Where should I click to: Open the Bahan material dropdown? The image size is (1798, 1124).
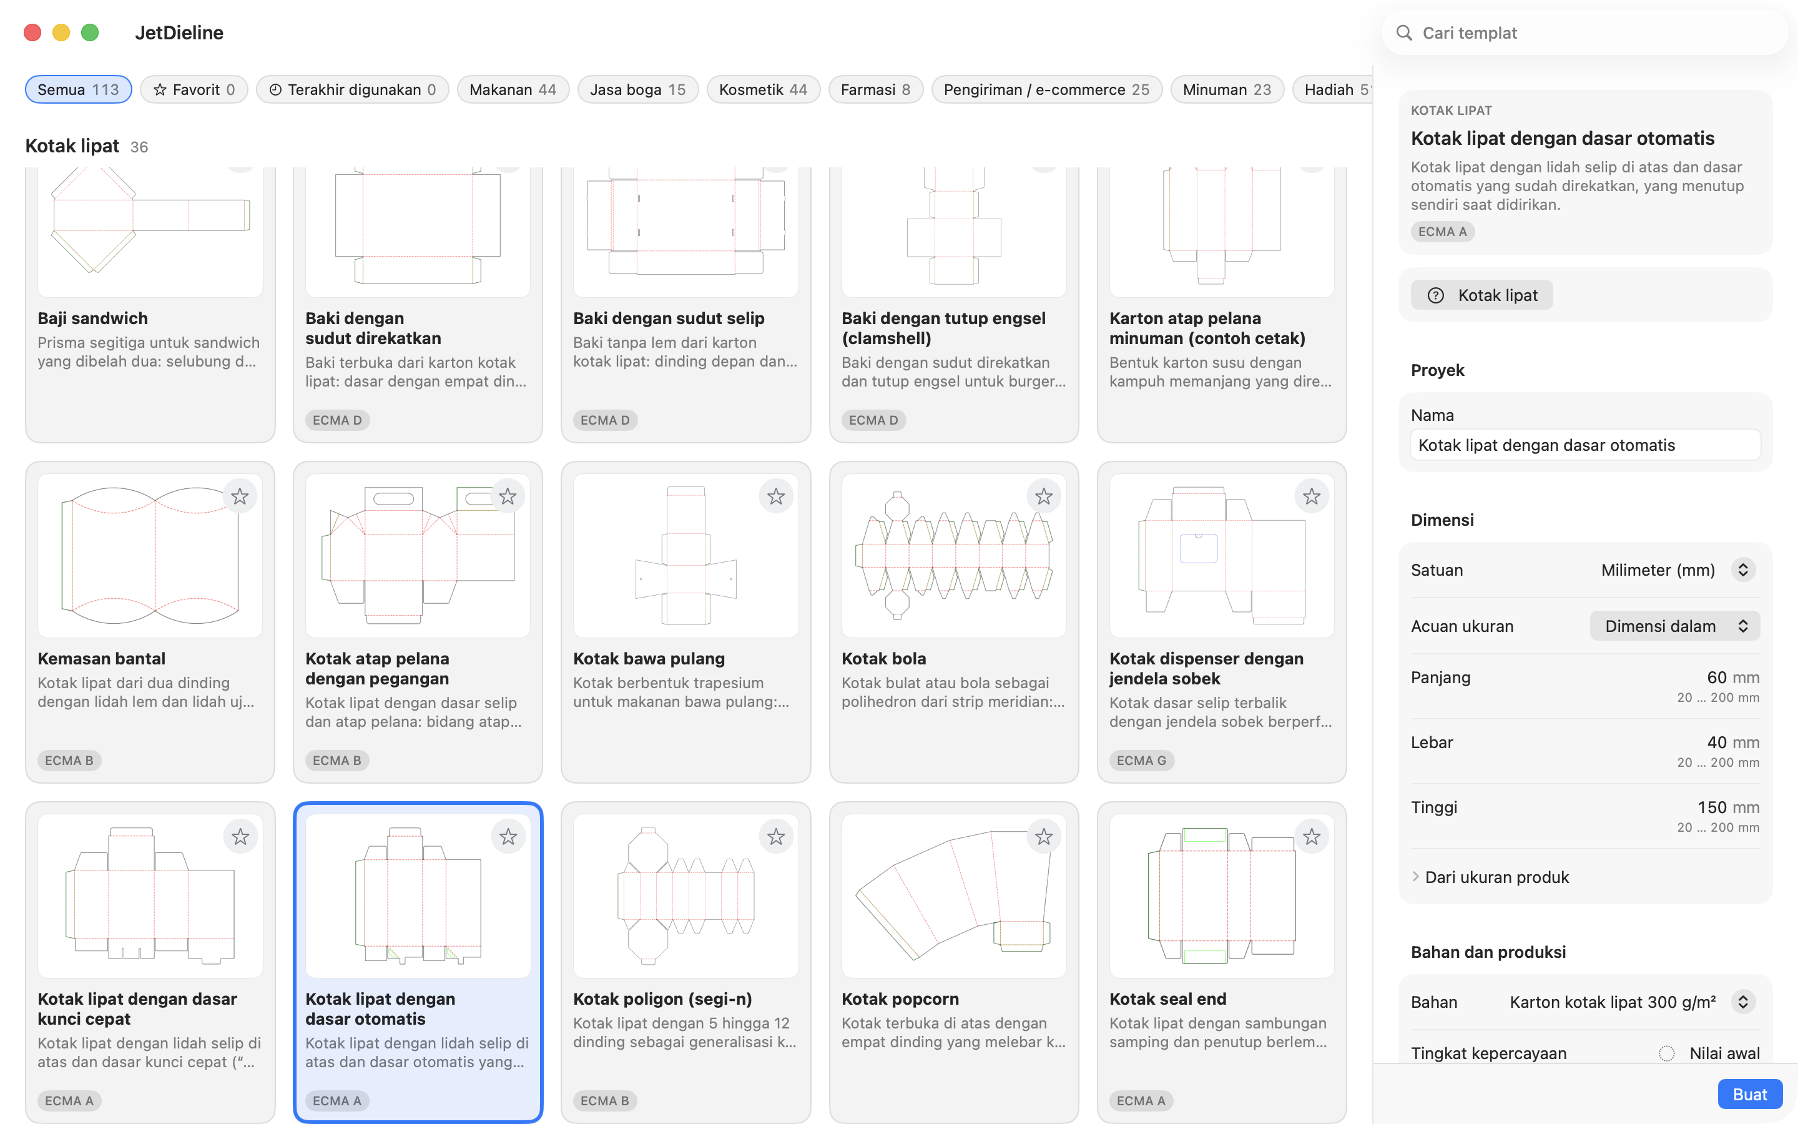1633,1002
